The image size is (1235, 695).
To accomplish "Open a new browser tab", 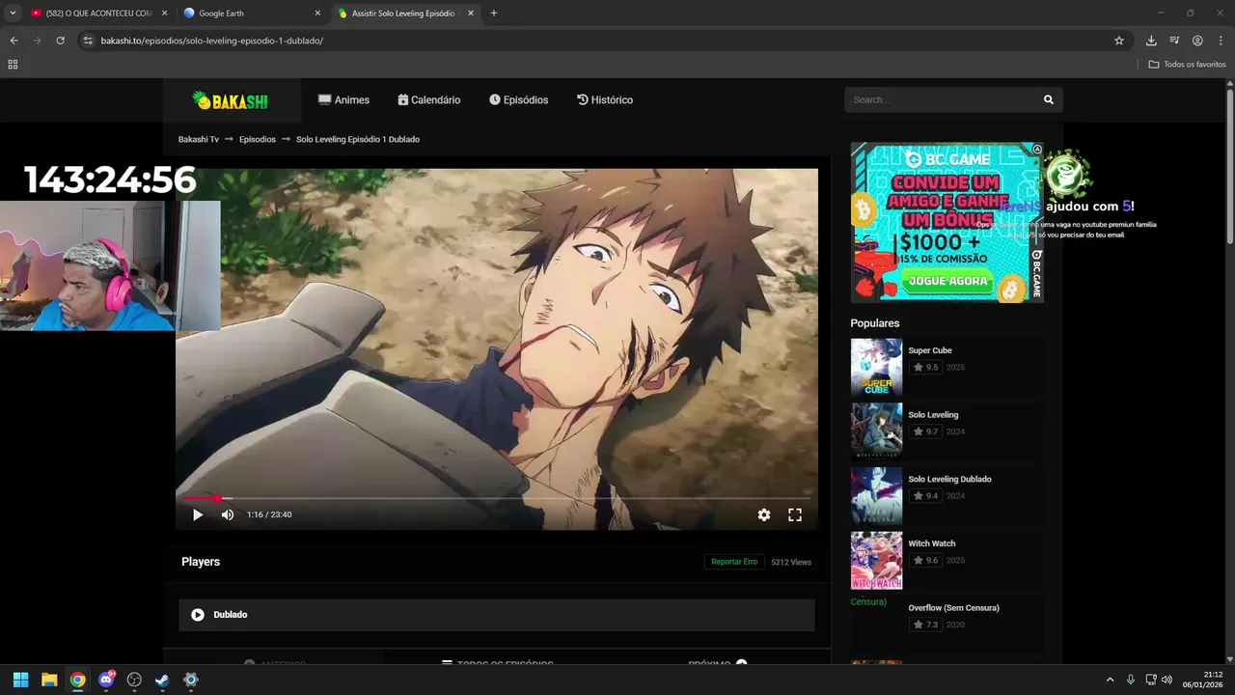I will pos(494,14).
